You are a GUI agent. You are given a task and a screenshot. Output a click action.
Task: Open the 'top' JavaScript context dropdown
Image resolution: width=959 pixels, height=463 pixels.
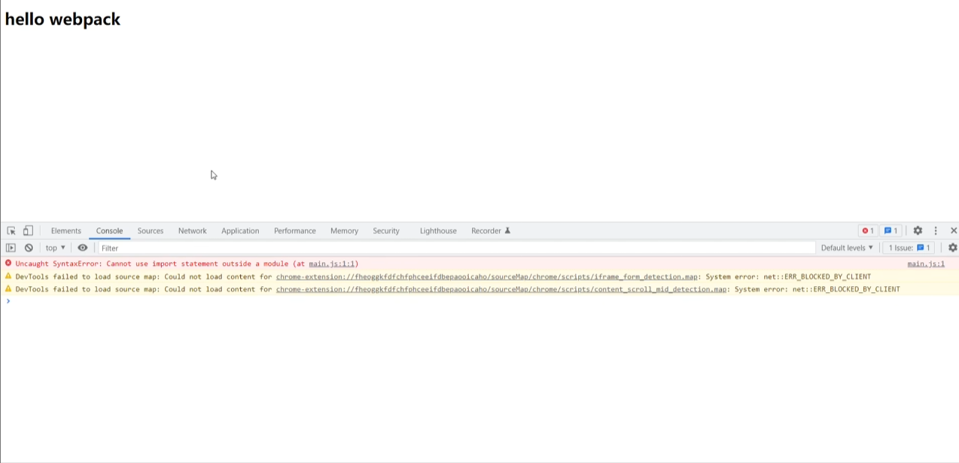[x=55, y=248]
